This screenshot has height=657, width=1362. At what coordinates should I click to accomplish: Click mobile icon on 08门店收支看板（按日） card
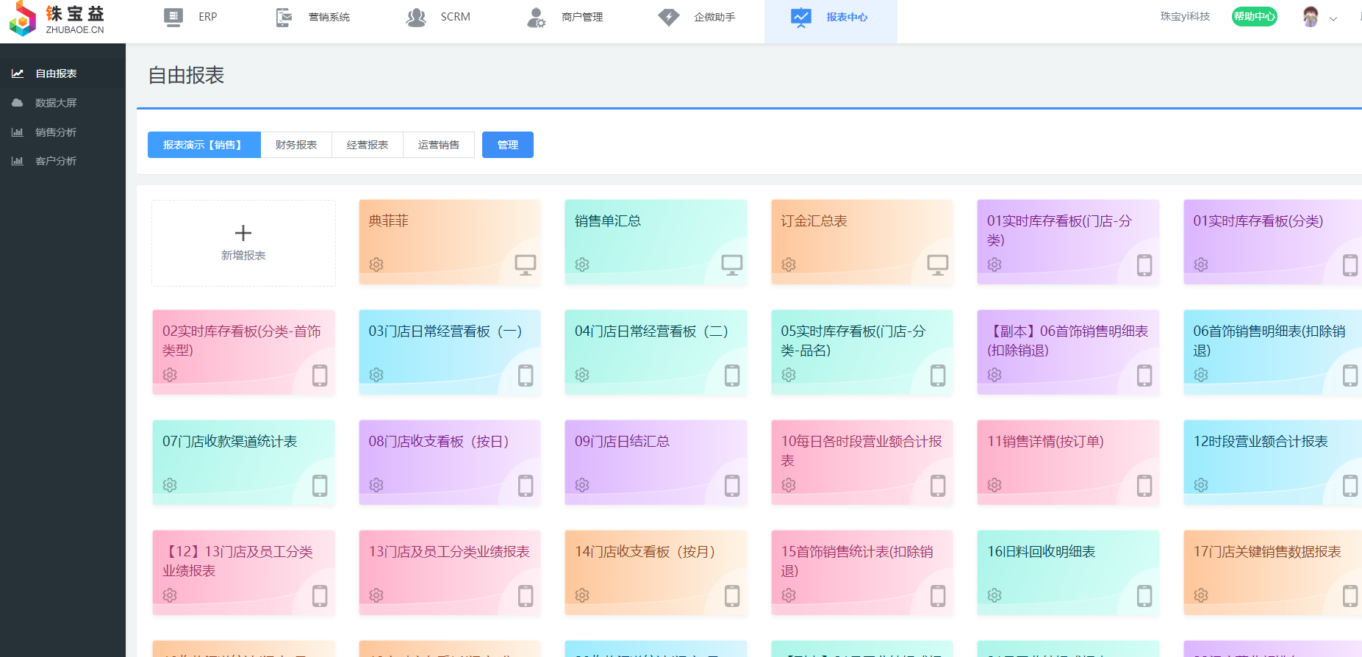pos(526,485)
